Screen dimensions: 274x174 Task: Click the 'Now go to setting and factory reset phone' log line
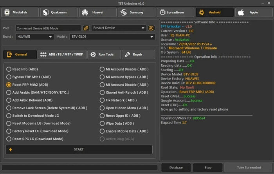pos(194,109)
